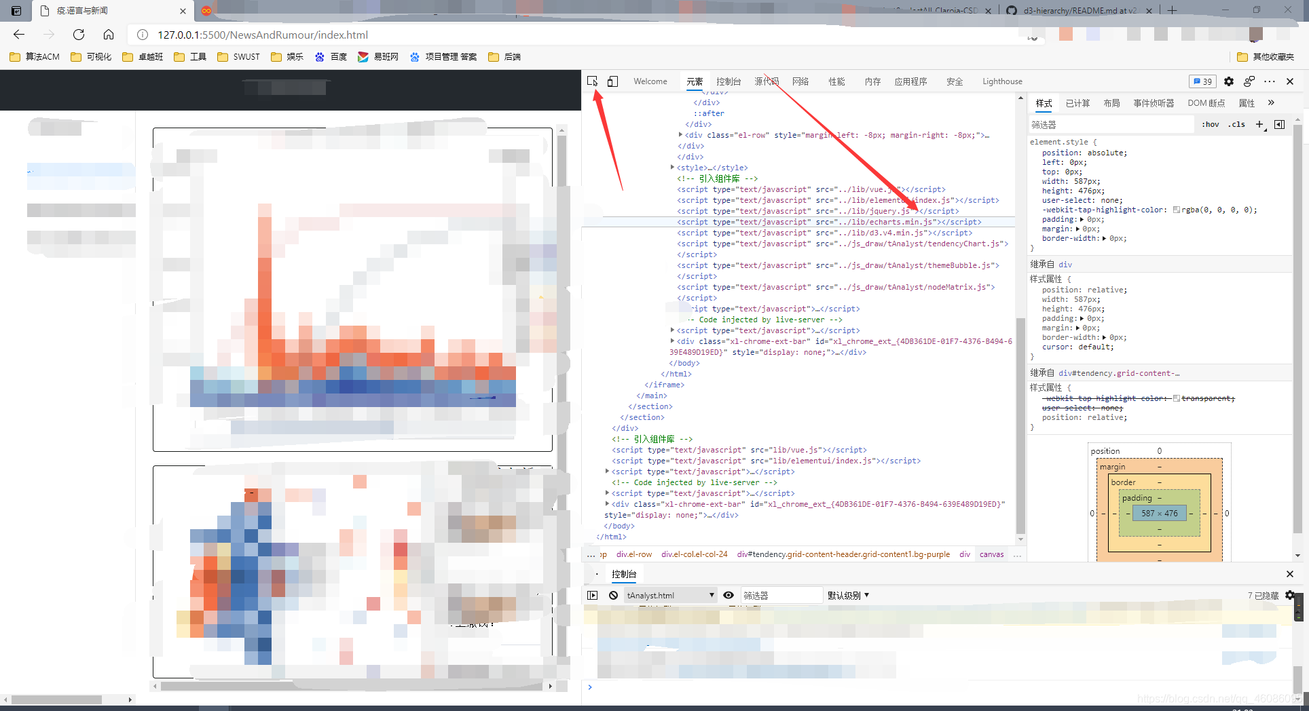This screenshot has width=1309, height=711.
Task: Open the 娱乐 bookmark folder
Action: 287,57
